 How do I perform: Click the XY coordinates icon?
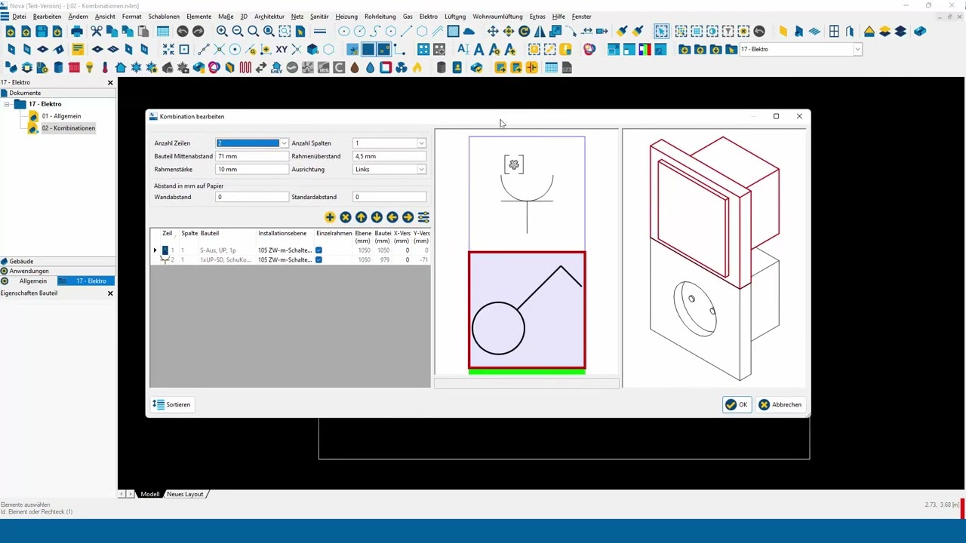coord(281,50)
